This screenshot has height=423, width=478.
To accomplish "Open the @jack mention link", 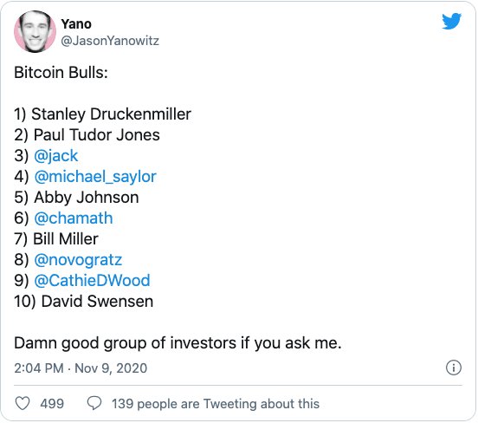I will [x=56, y=156].
